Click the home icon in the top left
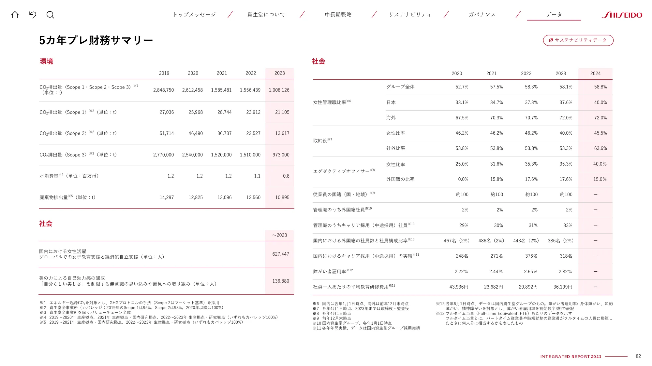Image resolution: width=652 pixels, height=366 pixels. click(15, 15)
